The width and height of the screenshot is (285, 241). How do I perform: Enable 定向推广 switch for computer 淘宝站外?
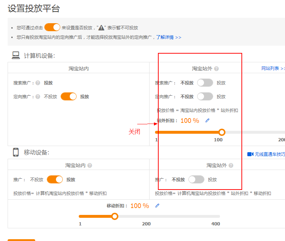coord(205,96)
